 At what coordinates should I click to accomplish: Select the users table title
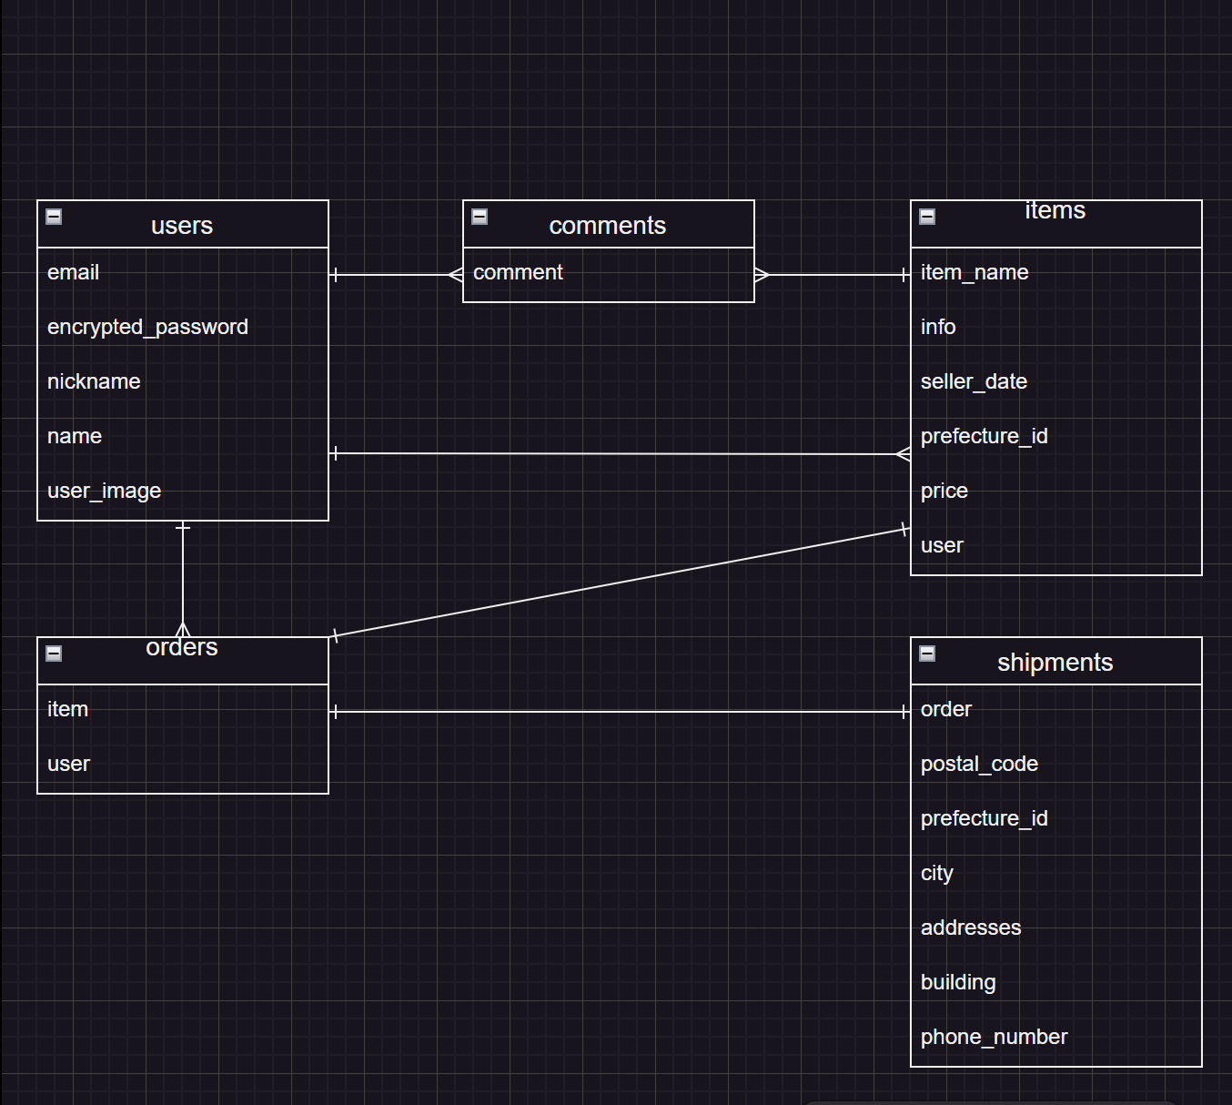pos(181,225)
